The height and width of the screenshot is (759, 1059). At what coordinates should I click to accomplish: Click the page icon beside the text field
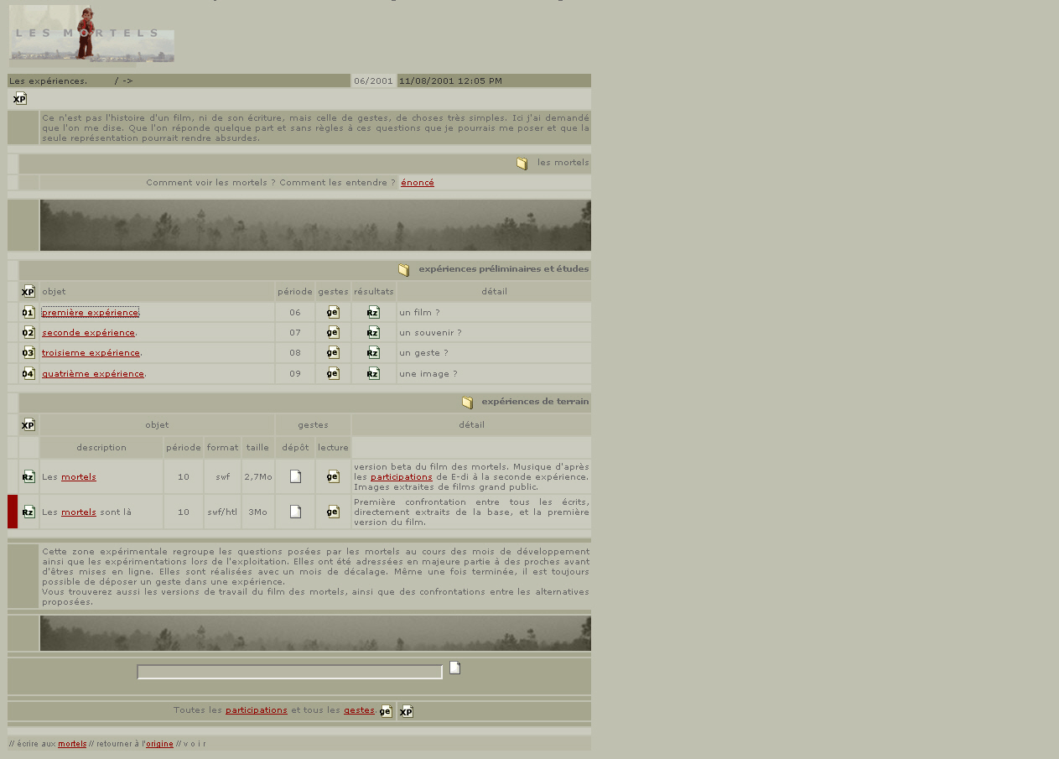click(454, 668)
